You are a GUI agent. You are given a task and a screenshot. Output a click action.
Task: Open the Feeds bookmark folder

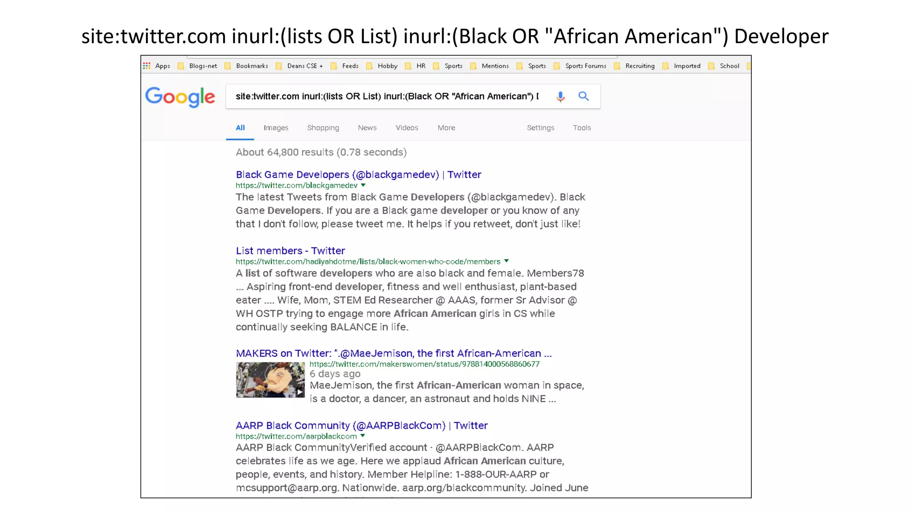345,66
